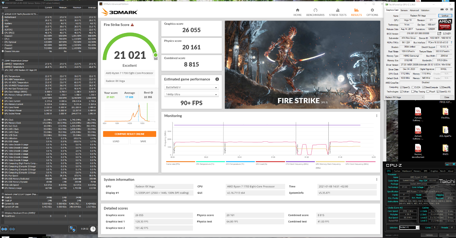Open the ACL ApexFix desktop icon
The height and width of the screenshot is (238, 456).
point(445,131)
